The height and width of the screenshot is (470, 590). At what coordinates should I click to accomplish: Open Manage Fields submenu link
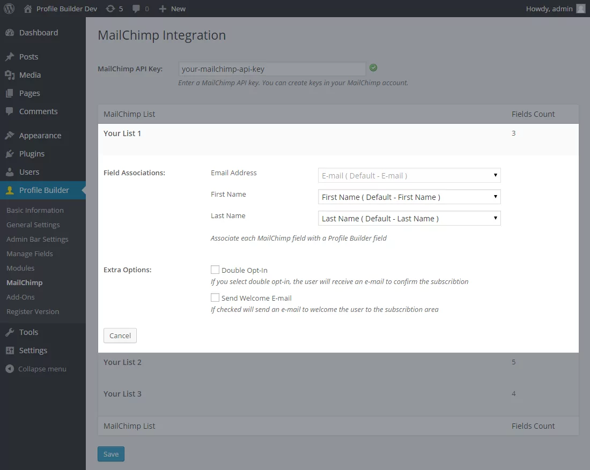click(29, 254)
